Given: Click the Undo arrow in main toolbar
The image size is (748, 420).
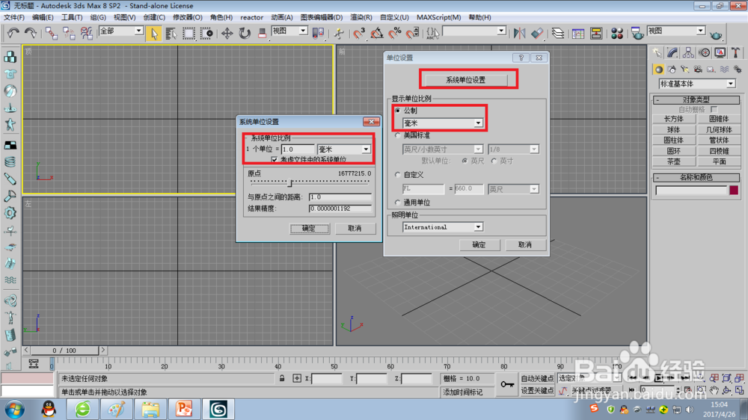Looking at the screenshot, I should pos(13,33).
